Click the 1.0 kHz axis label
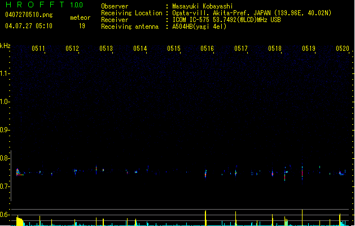 click(x=5, y=102)
